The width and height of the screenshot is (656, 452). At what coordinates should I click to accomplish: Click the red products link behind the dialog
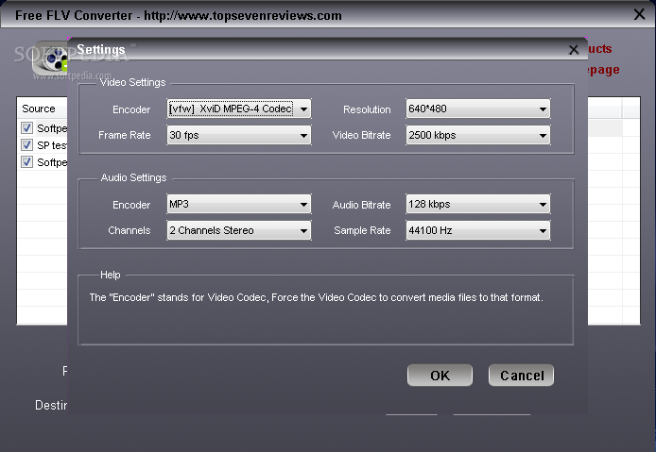click(599, 49)
